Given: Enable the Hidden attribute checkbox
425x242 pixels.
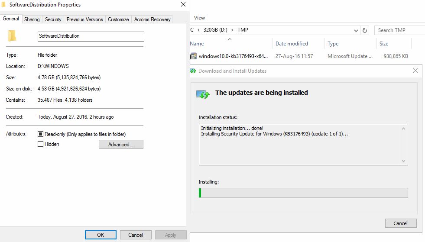Looking at the screenshot, I should (x=40, y=144).
